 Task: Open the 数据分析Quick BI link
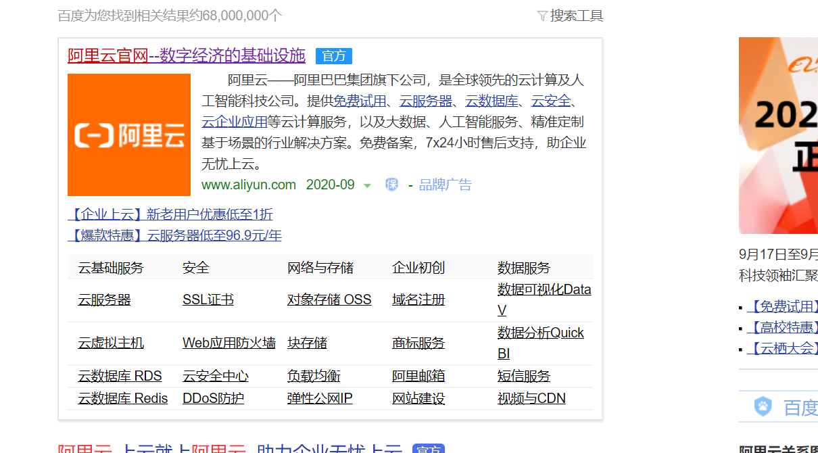pyautogui.click(x=541, y=343)
